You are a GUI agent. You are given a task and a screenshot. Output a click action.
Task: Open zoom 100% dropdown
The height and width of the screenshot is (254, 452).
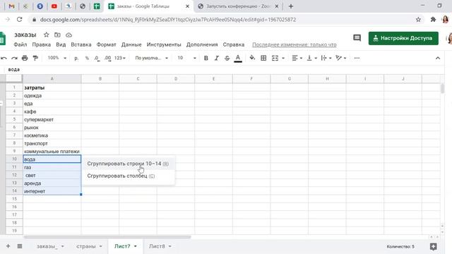tap(56, 58)
